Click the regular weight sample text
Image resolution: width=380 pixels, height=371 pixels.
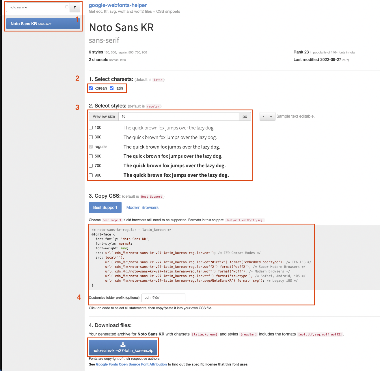172,147
